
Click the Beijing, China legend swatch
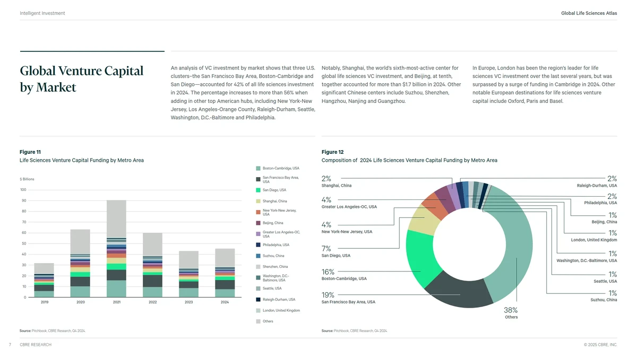point(258,223)
